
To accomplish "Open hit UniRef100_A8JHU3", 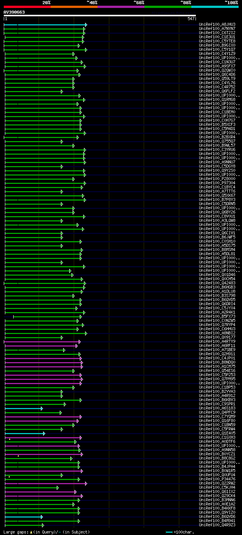I will [217, 24].
